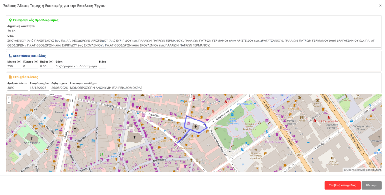
Task: Click the ΕΟ1 road shield on the map
Action: coord(299,155)
